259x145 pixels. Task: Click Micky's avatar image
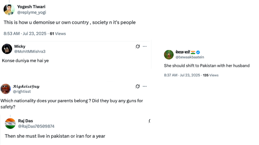click(7, 49)
